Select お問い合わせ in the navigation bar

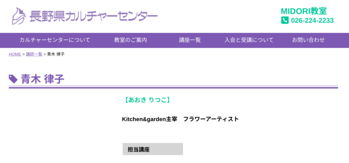pyautogui.click(x=308, y=40)
